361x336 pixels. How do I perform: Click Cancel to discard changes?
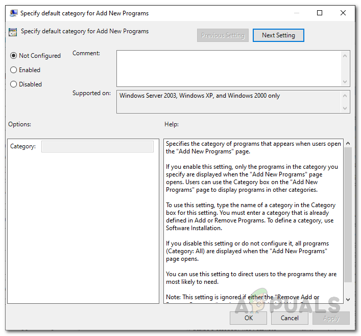coord(290,318)
